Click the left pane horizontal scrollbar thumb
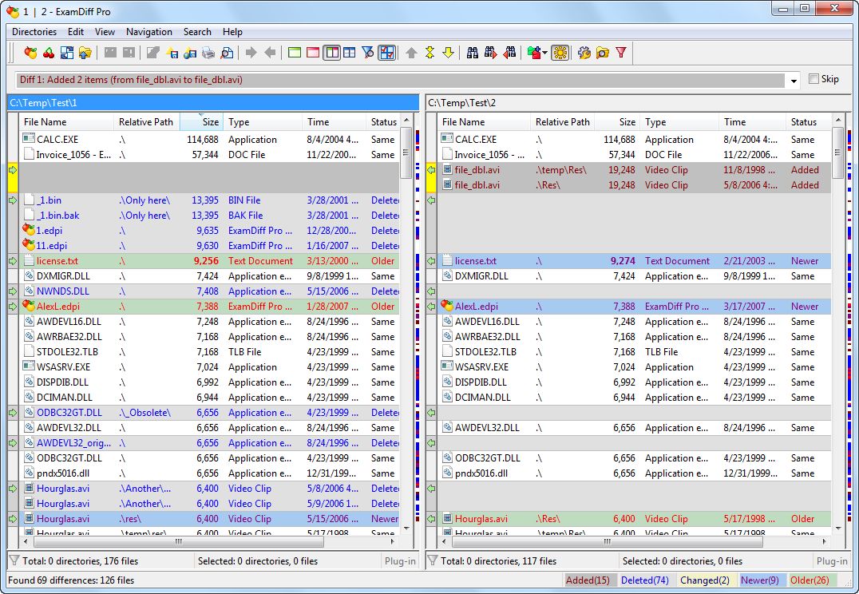 [179, 541]
